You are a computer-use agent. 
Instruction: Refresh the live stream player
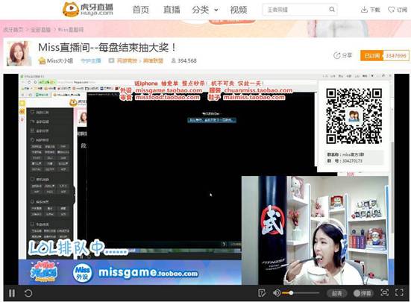(x=28, y=293)
